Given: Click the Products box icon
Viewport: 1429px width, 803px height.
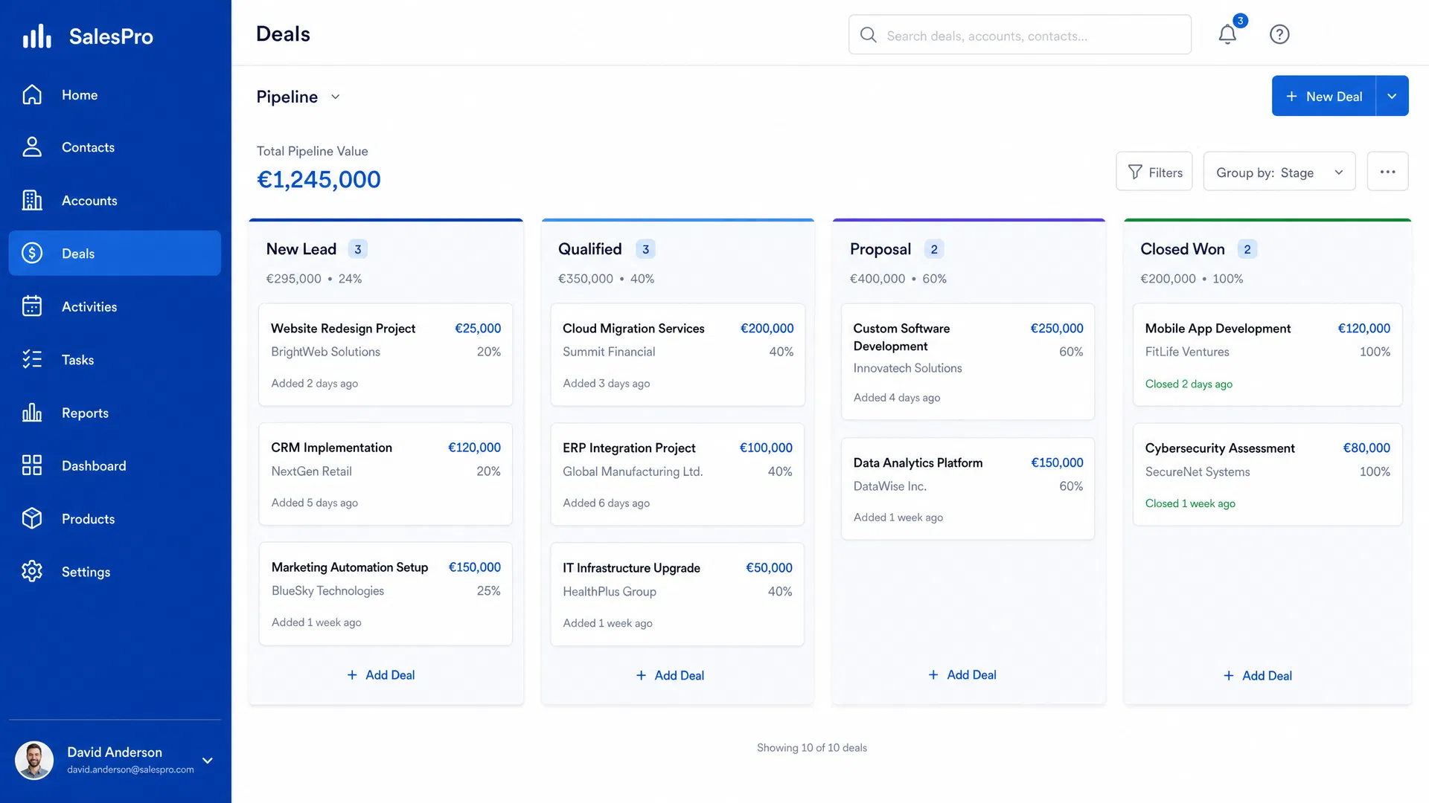Looking at the screenshot, I should coord(32,519).
